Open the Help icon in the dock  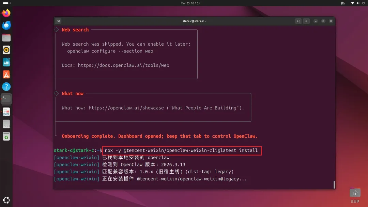tap(6, 87)
